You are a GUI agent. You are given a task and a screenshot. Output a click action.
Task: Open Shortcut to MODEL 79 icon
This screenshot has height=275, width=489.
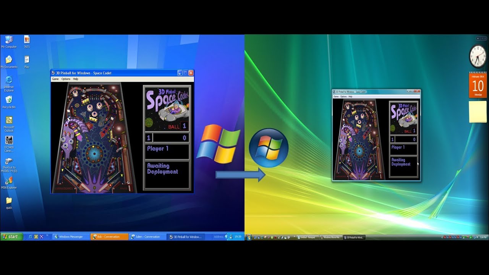9,165
